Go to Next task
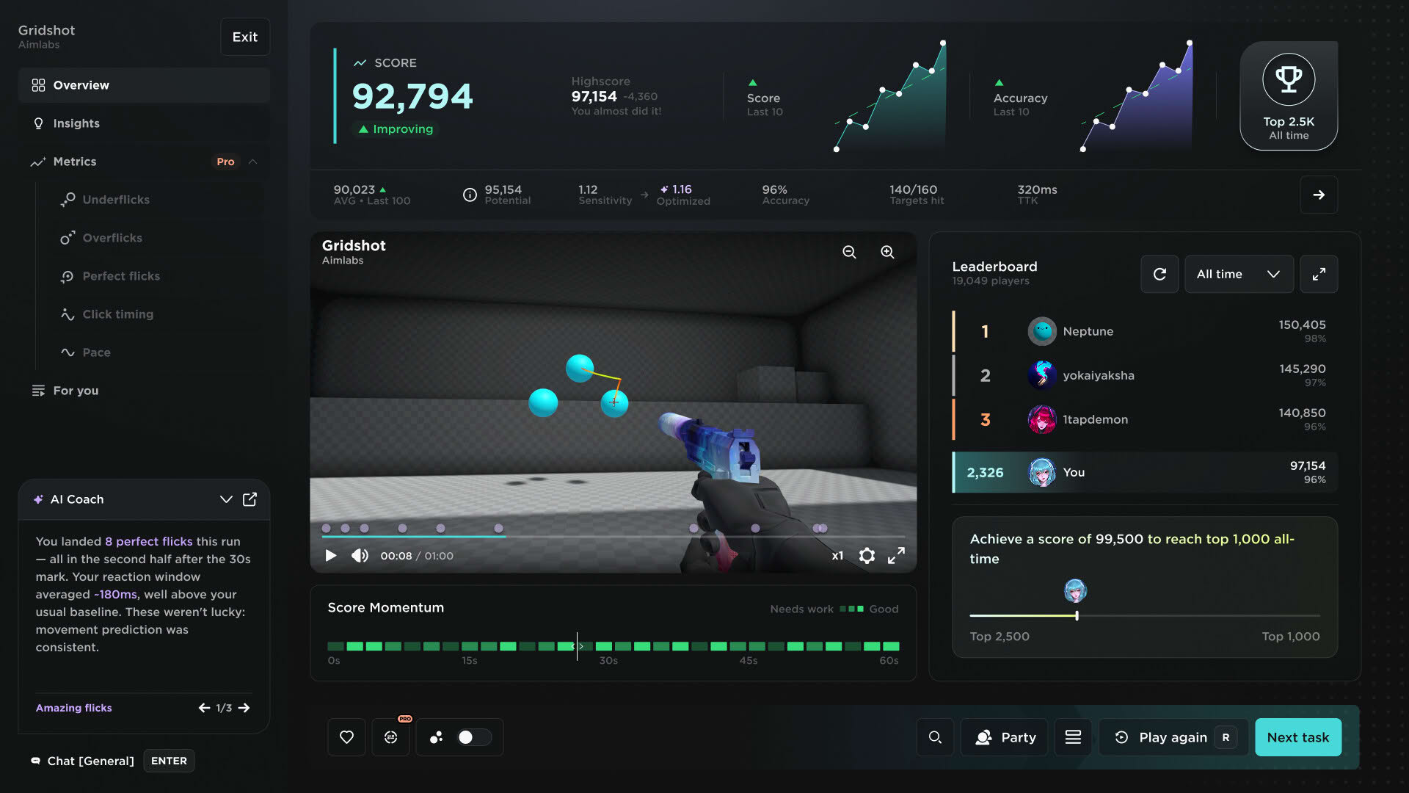The image size is (1409, 793). [1297, 737]
